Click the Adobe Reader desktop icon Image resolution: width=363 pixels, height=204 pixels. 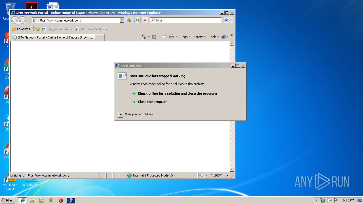coord(31,6)
